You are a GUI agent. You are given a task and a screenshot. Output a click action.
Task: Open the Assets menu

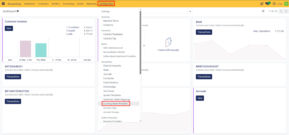click(80, 4)
